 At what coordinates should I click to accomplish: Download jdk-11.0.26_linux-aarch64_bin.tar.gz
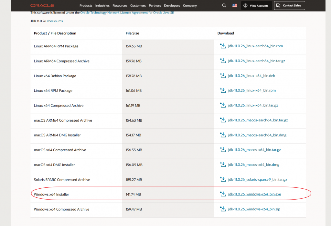point(256,61)
